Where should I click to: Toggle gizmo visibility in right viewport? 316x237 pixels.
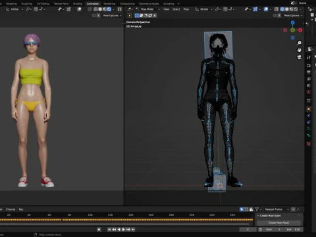click(x=255, y=9)
